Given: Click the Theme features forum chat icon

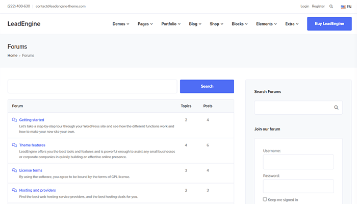Looking at the screenshot, I should coord(14,145).
